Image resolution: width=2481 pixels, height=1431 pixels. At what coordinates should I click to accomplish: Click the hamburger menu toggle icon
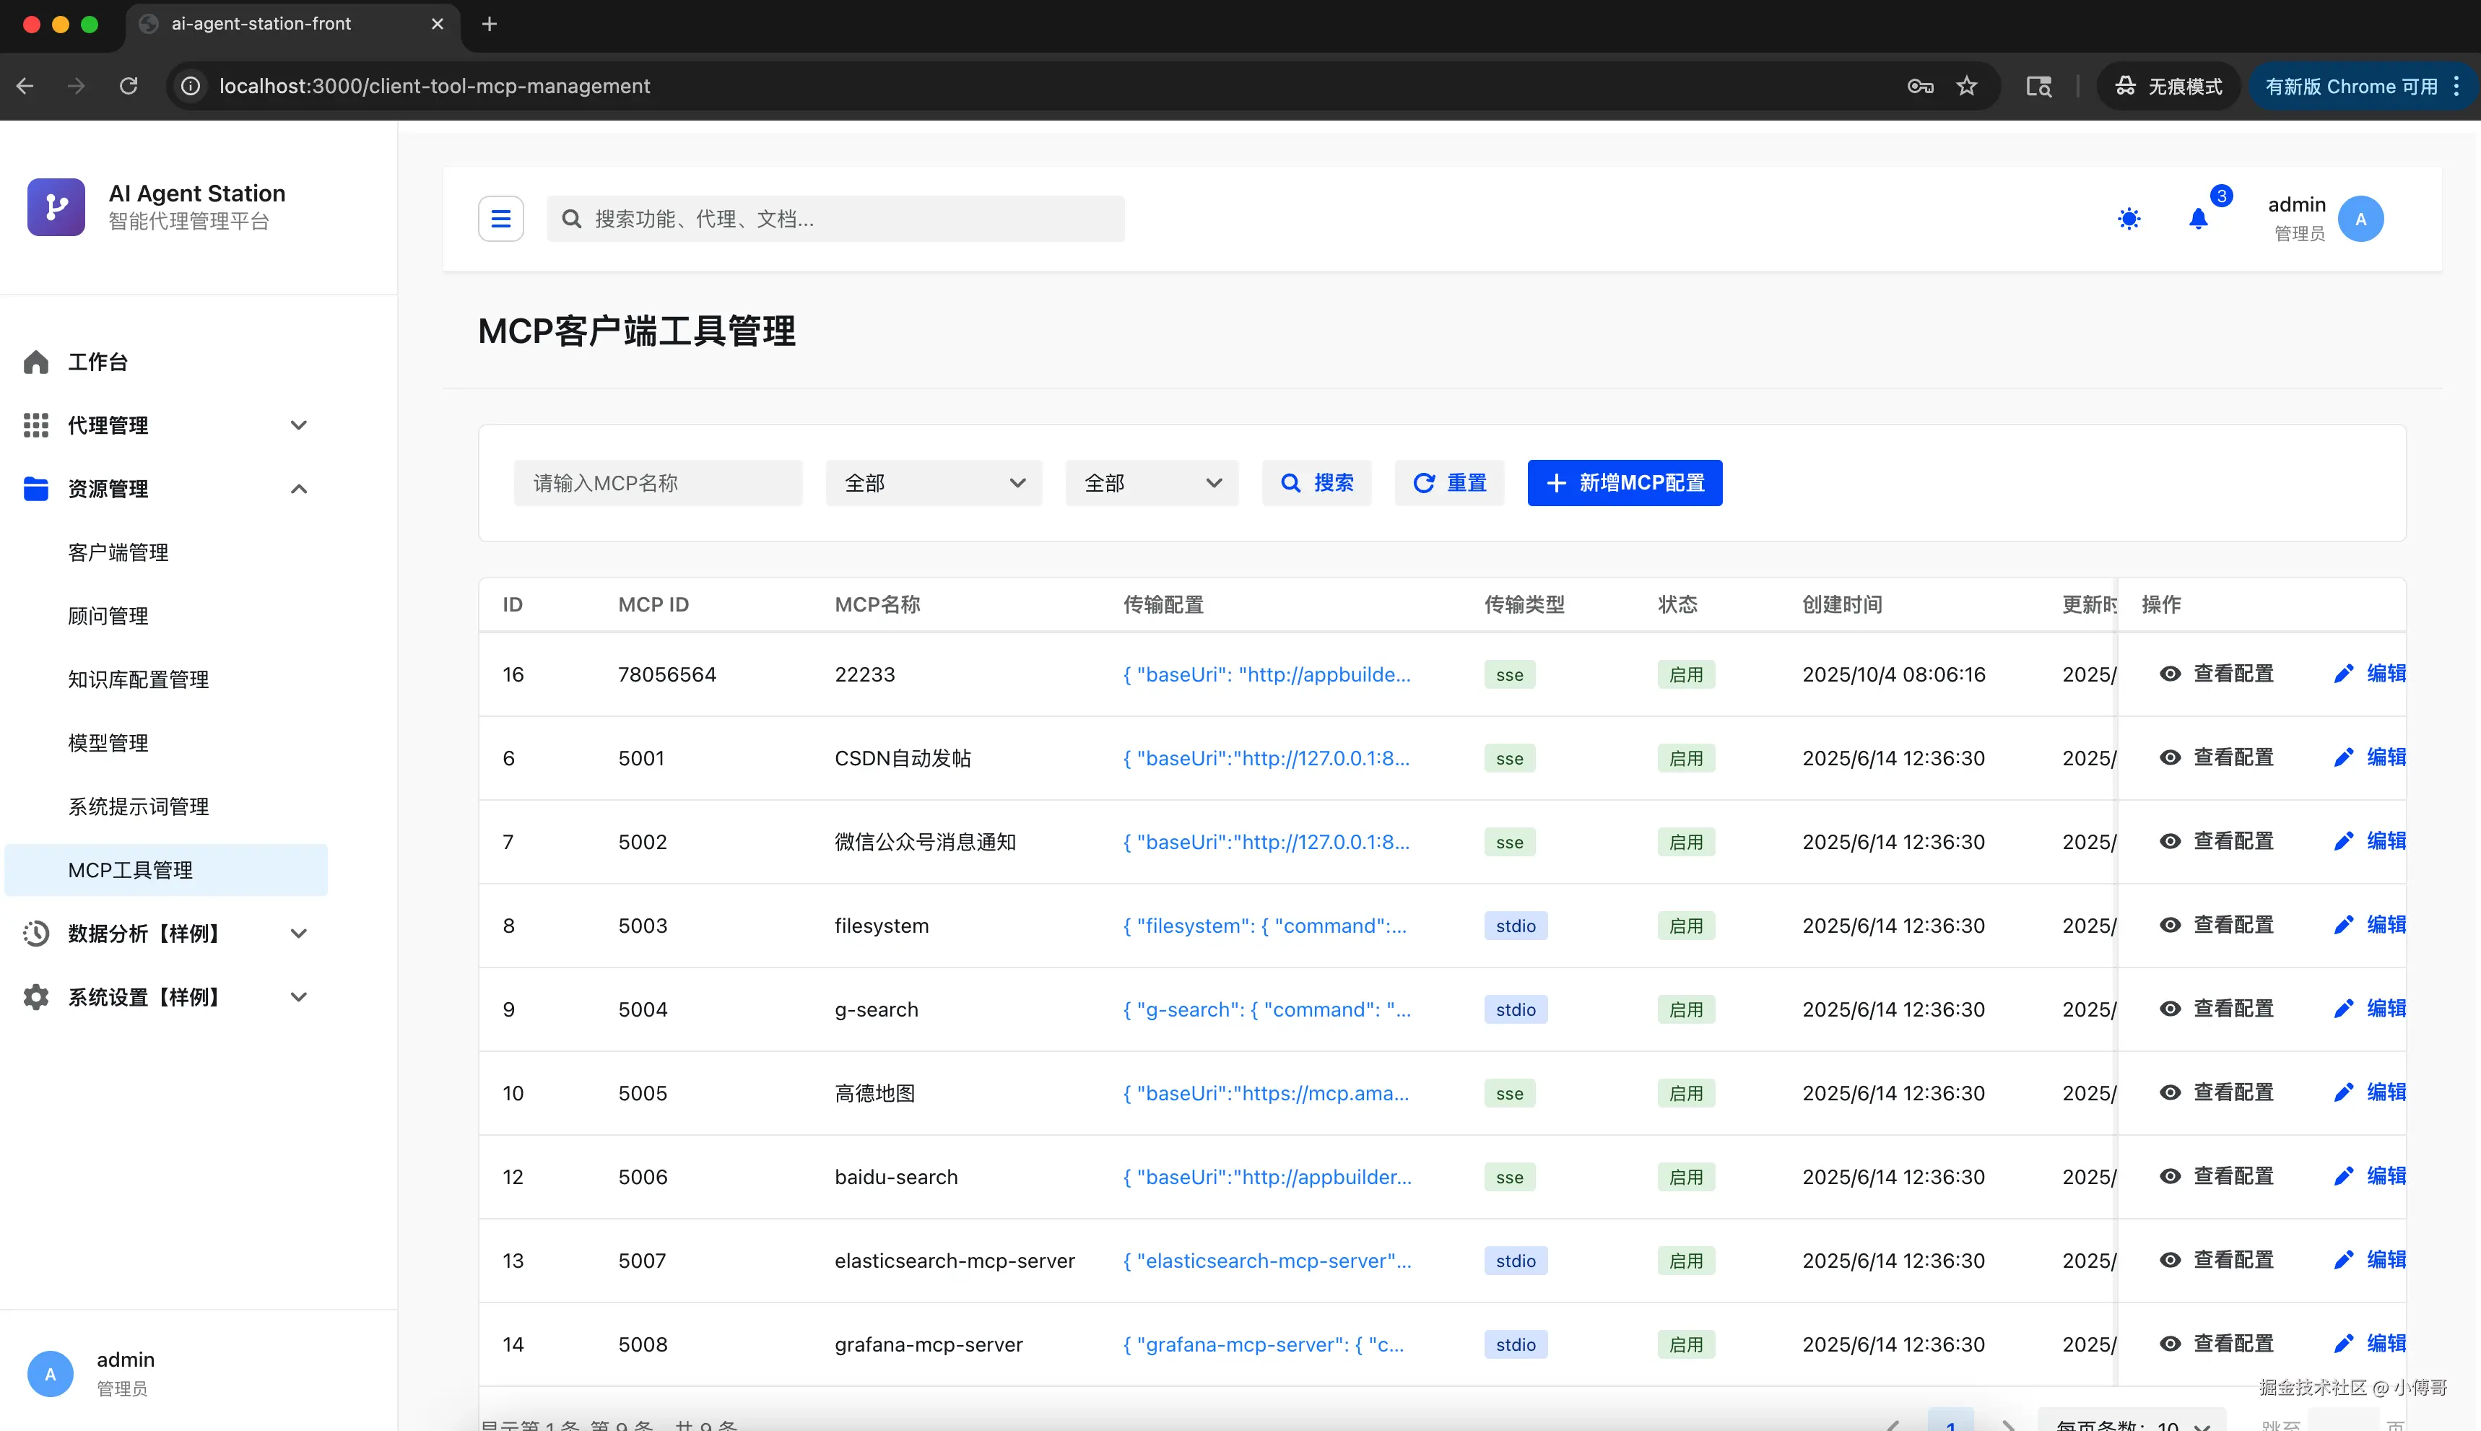500,218
